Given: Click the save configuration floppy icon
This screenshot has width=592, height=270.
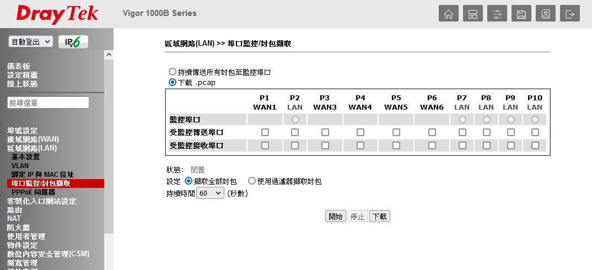Looking at the screenshot, I should click(521, 14).
